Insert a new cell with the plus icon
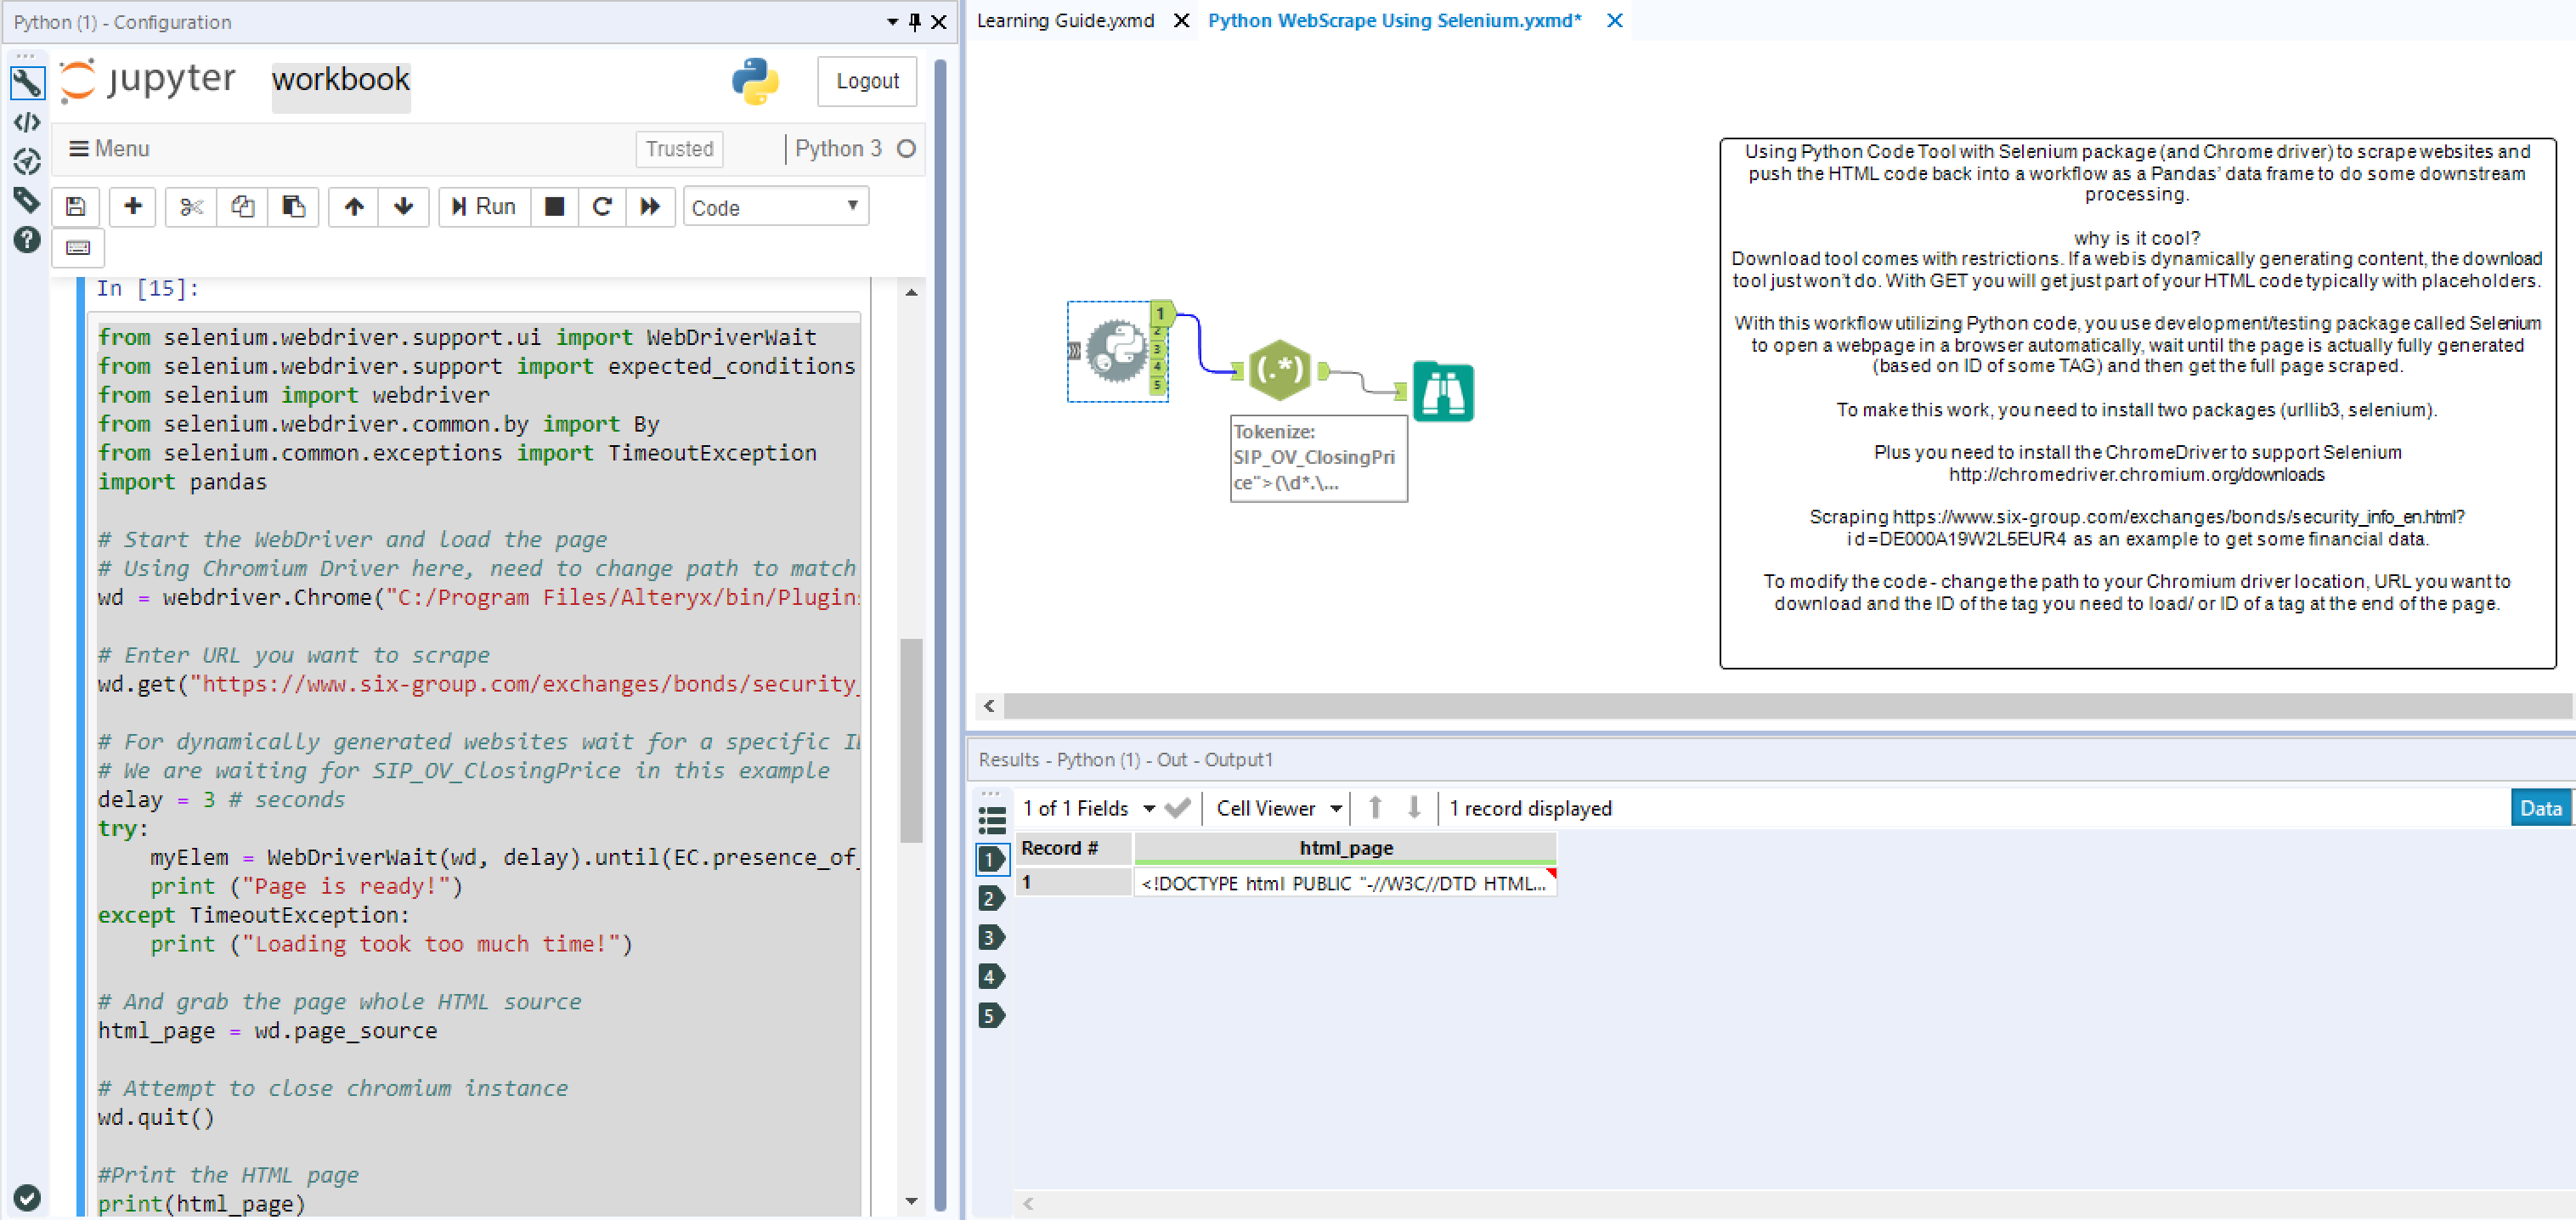 [x=132, y=207]
